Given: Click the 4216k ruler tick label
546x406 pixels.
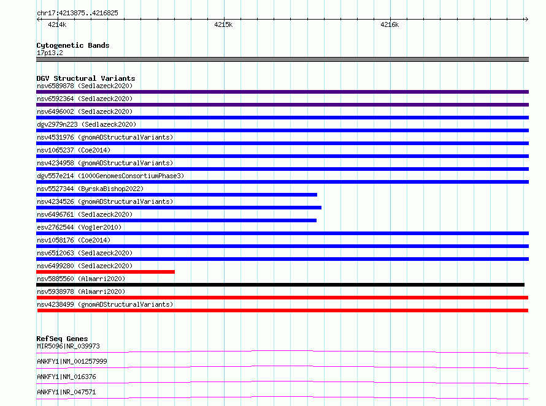Looking at the screenshot, I should (x=390, y=24).
